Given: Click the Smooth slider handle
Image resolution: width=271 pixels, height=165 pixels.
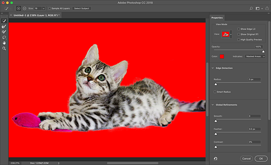Looking at the screenshot, I should (x=216, y=121).
